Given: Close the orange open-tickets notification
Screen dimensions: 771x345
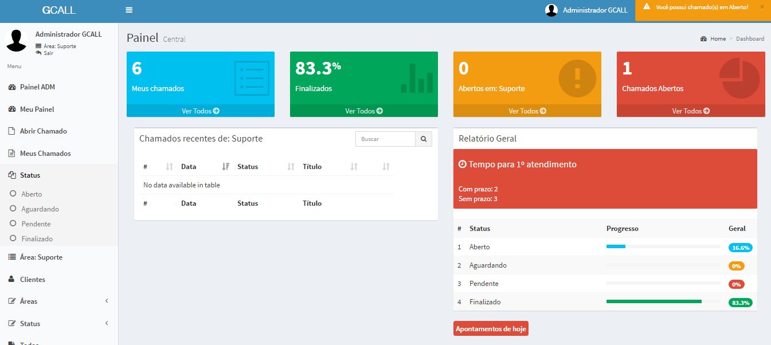Looking at the screenshot, I should [762, 7].
